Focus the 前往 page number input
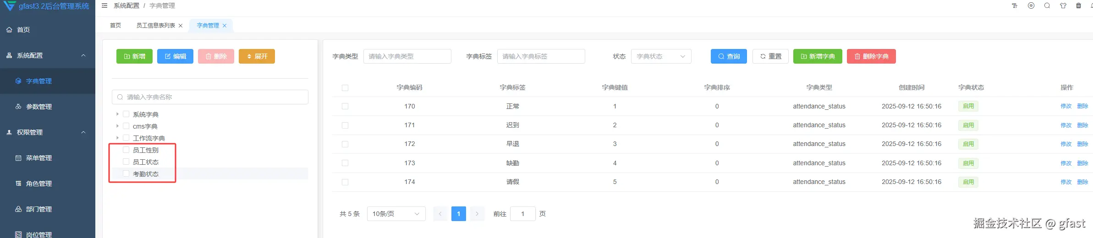The height and width of the screenshot is (238, 1093). click(522, 214)
